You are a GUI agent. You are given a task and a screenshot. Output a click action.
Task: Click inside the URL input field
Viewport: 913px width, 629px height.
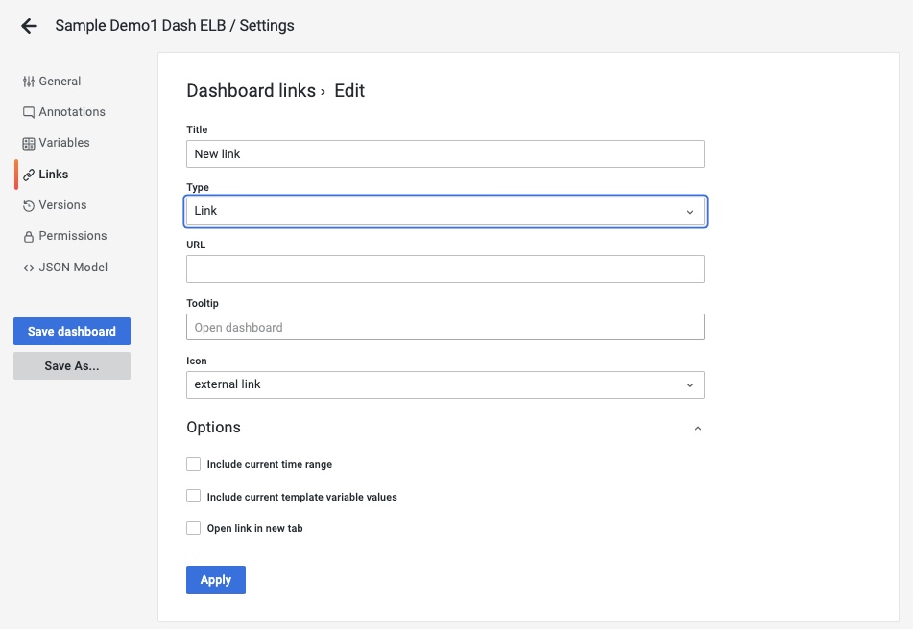pyautogui.click(x=444, y=268)
